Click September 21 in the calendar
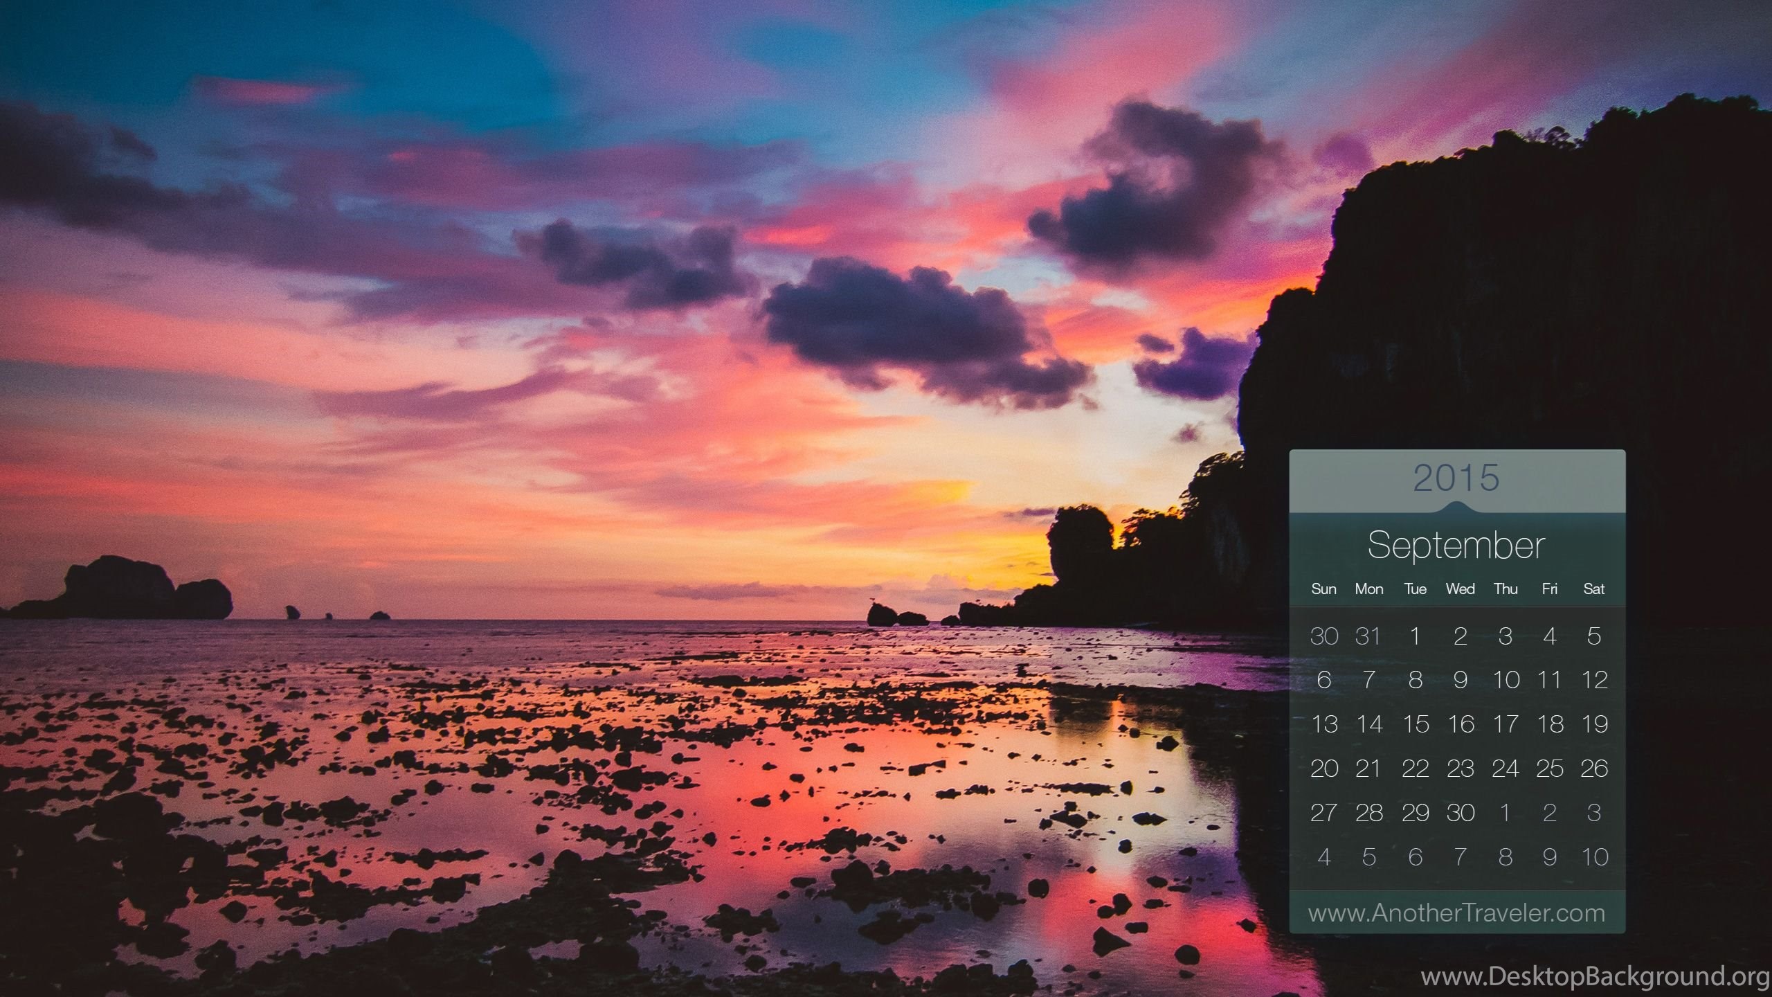Screen dimensions: 1772x997 [x=1368, y=769]
